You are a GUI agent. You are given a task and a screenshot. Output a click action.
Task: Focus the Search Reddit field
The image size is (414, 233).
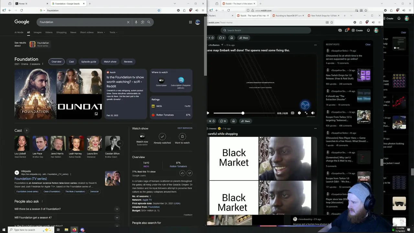[x=266, y=30]
